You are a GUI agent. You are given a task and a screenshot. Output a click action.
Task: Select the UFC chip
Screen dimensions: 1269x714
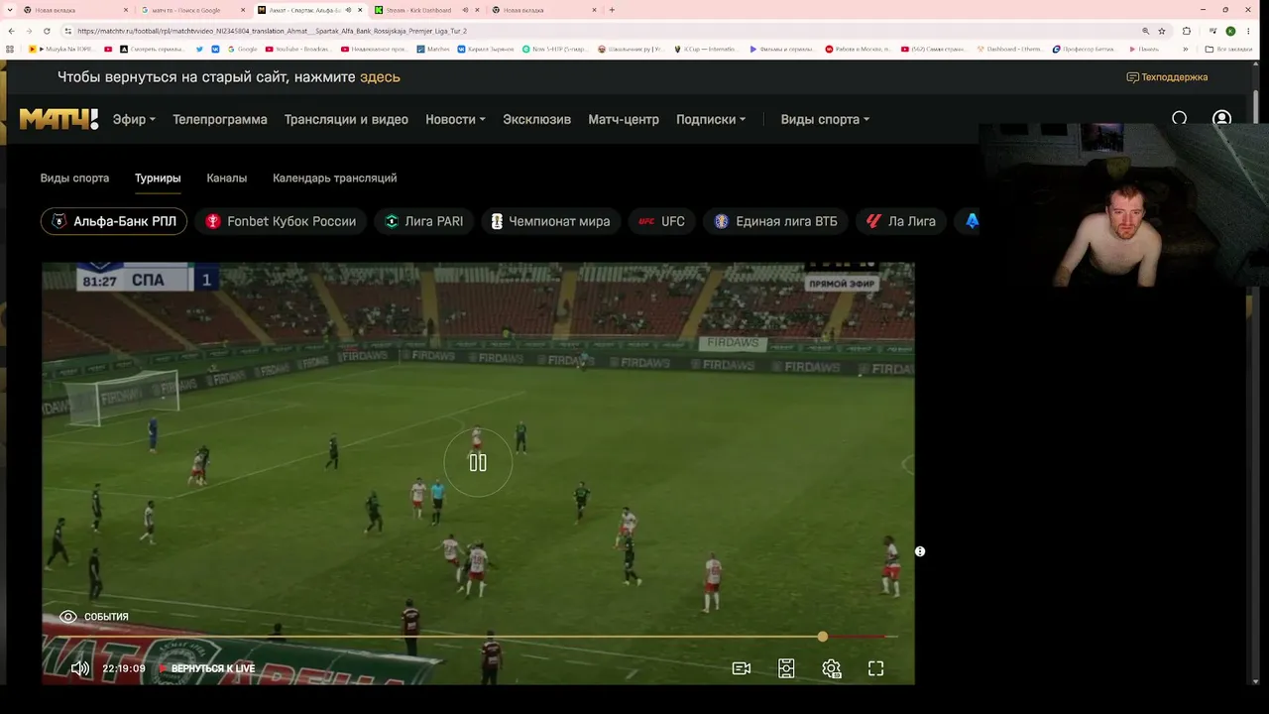click(662, 221)
